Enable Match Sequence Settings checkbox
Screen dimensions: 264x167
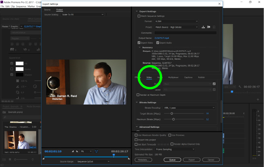(139, 16)
